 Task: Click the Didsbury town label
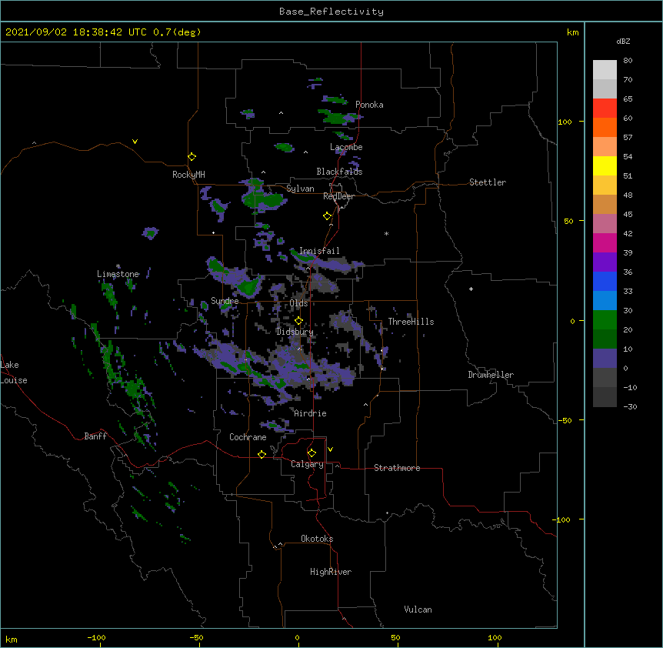click(295, 332)
